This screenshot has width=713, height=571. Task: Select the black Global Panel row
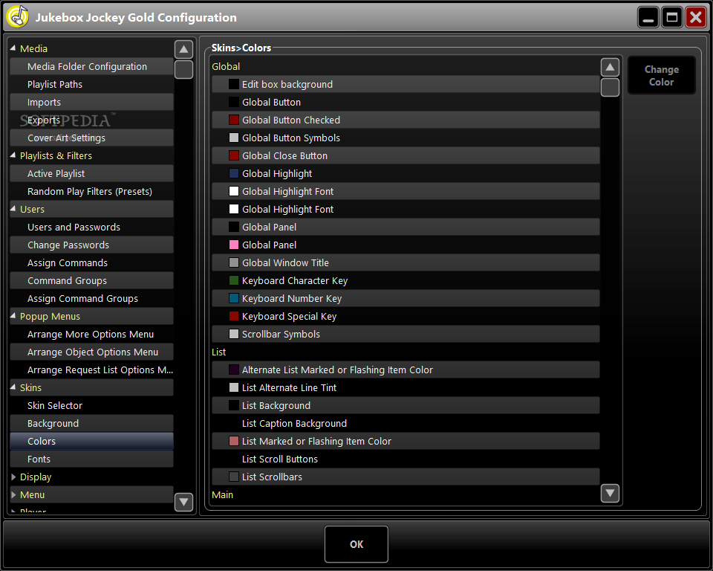click(x=406, y=227)
